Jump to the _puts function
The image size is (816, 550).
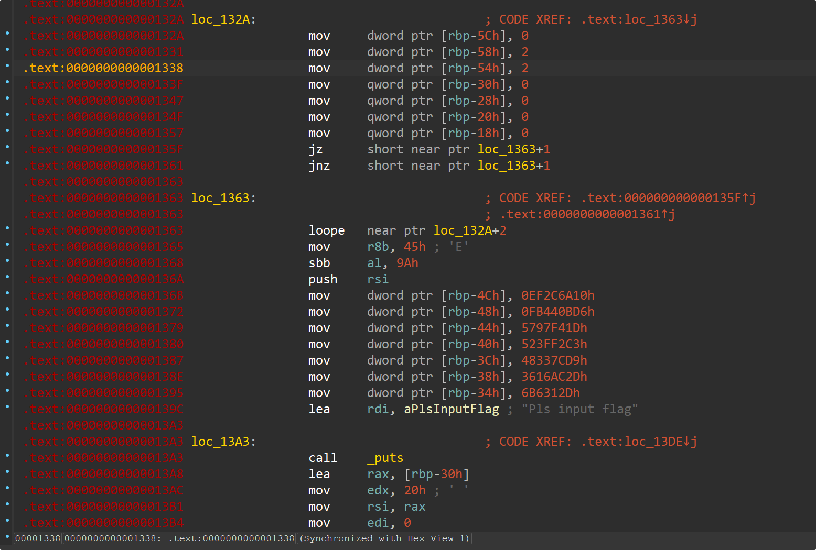[385, 458]
